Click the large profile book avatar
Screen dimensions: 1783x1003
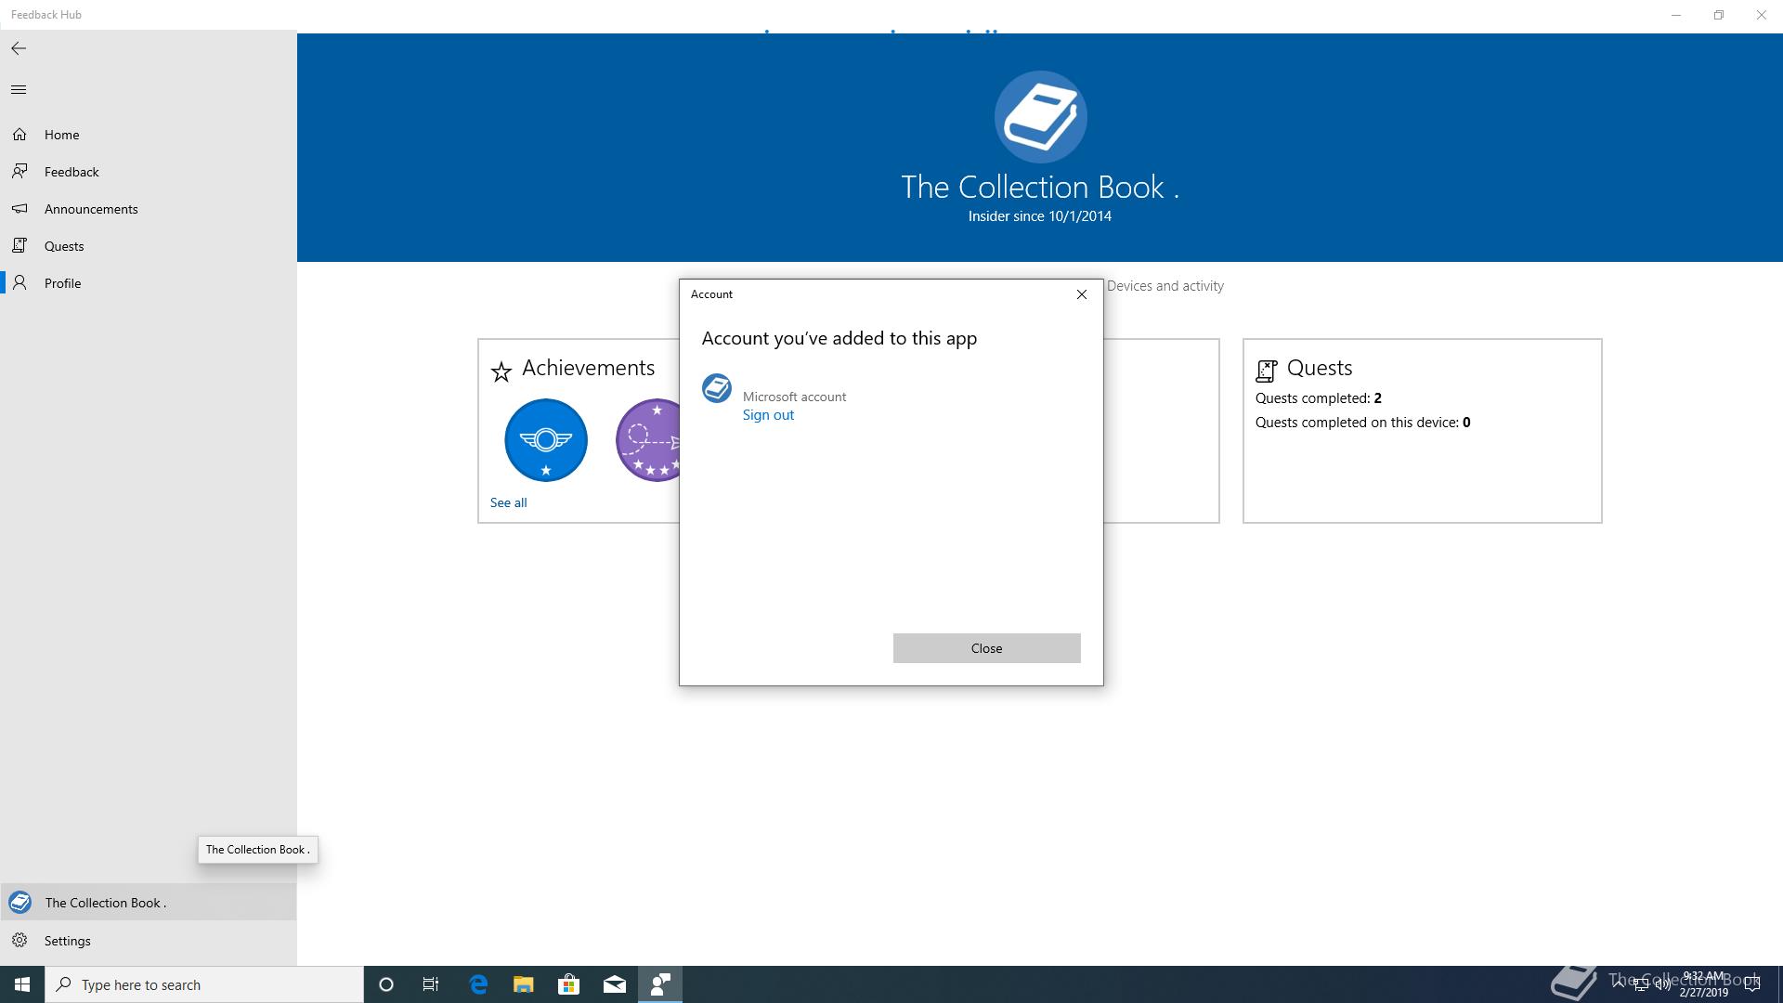(1040, 117)
